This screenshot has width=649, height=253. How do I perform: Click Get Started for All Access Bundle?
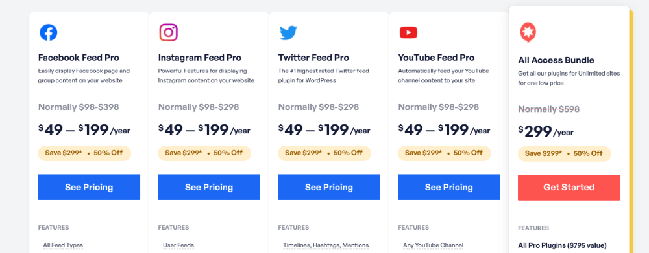point(569,188)
